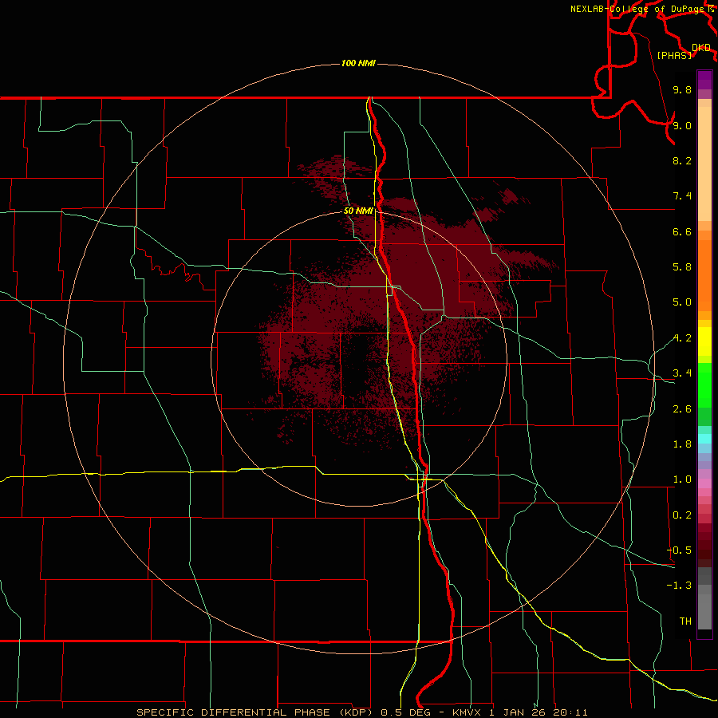Screen dimensions: 718x718
Task: Click the Specific Differential Phase product caption
Action: (x=361, y=712)
